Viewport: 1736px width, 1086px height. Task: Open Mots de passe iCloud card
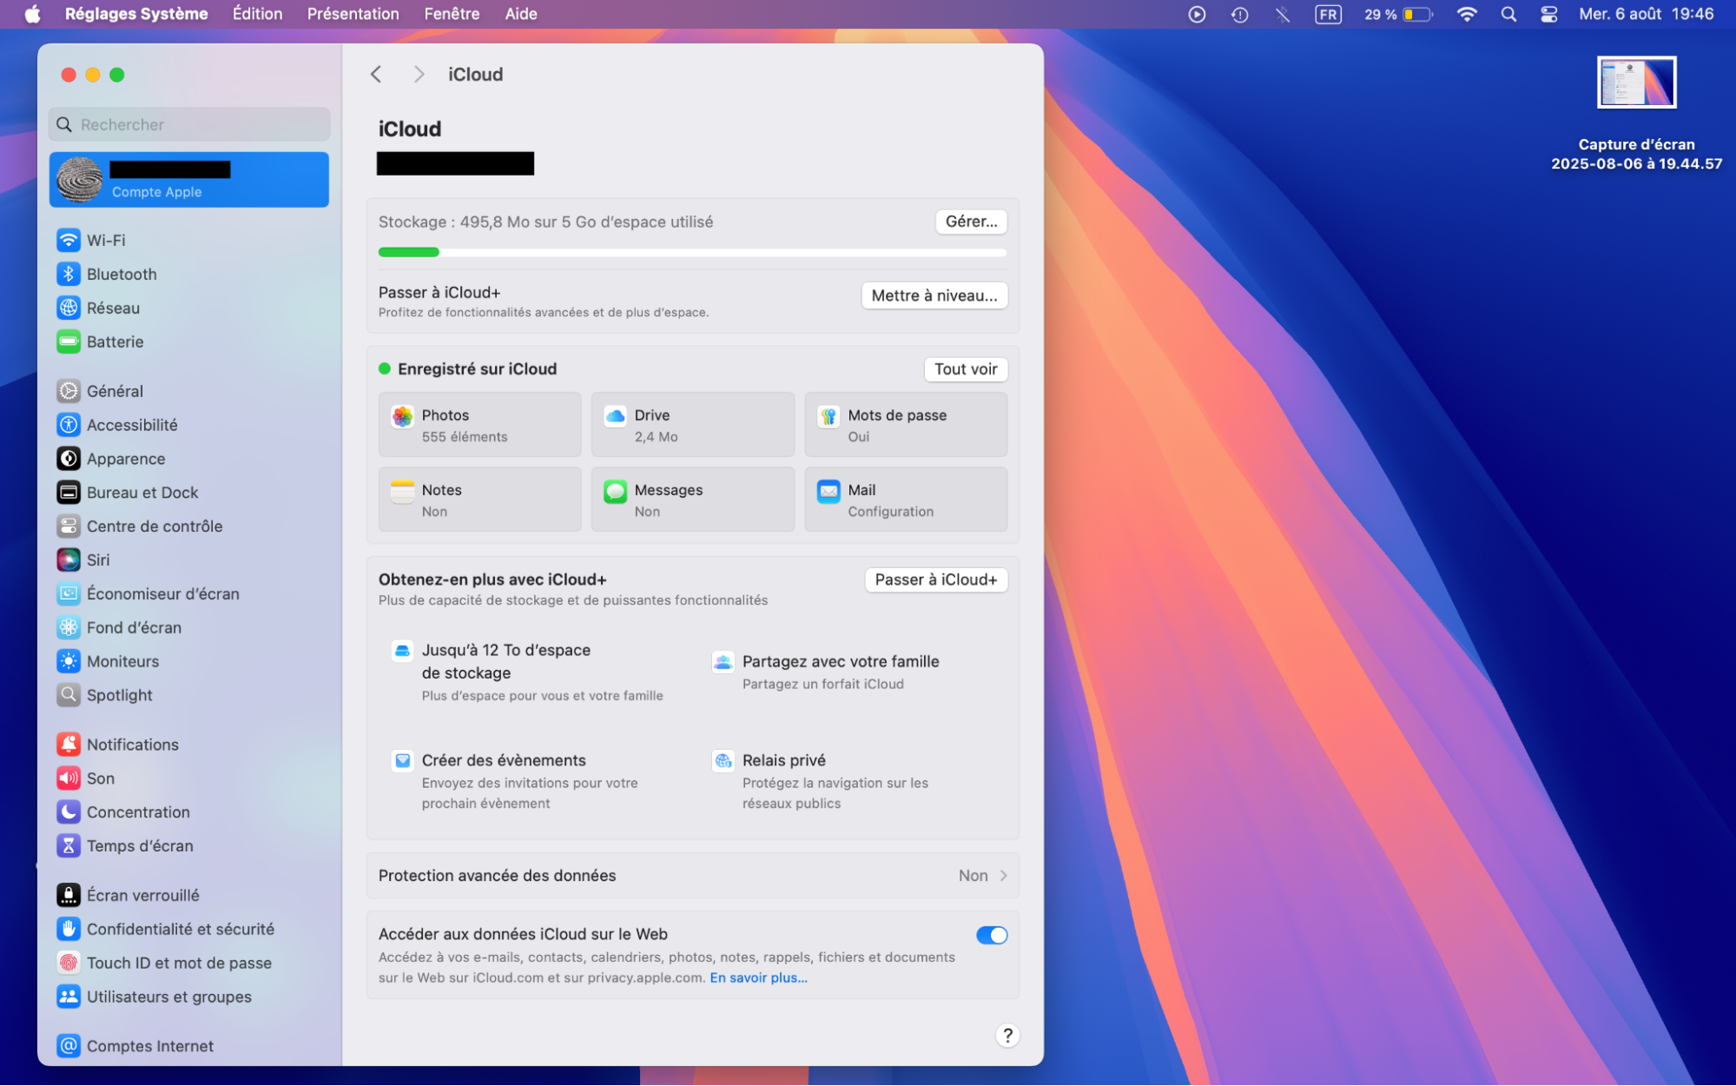(906, 424)
